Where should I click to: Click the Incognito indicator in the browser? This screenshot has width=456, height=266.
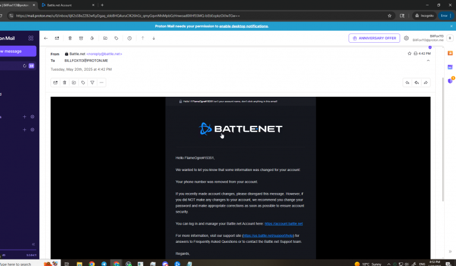(x=425, y=15)
